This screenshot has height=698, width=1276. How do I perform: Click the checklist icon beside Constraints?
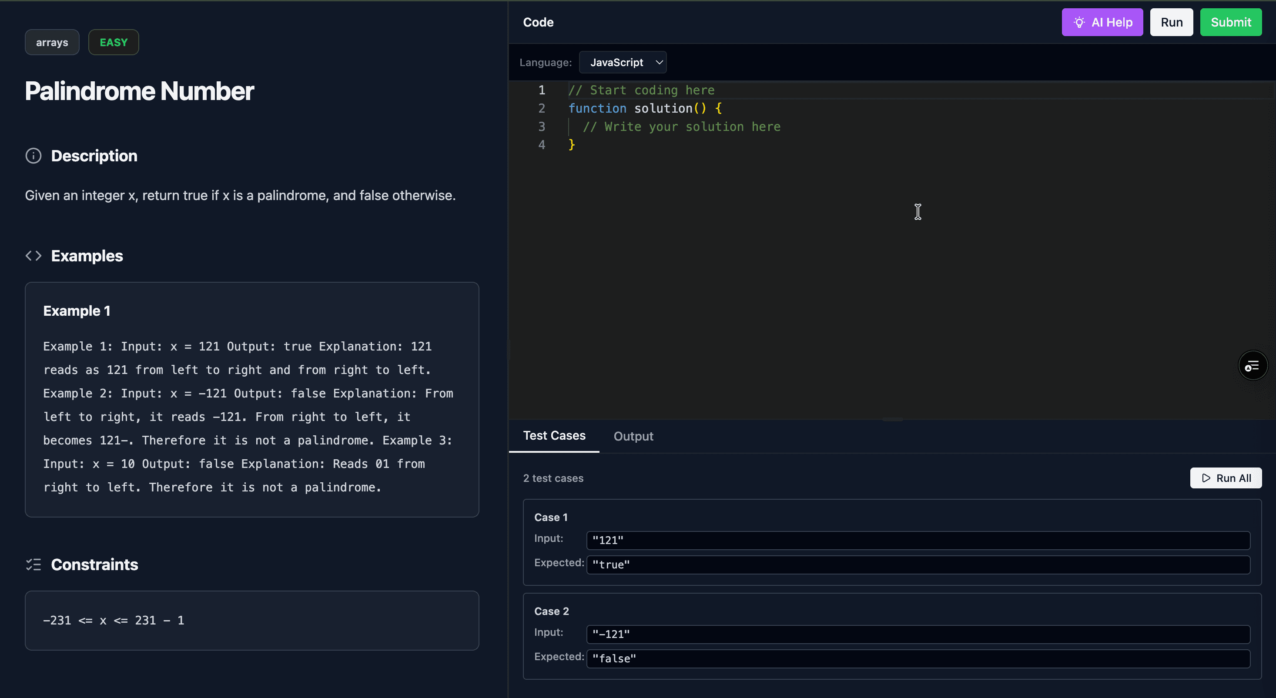pos(33,564)
